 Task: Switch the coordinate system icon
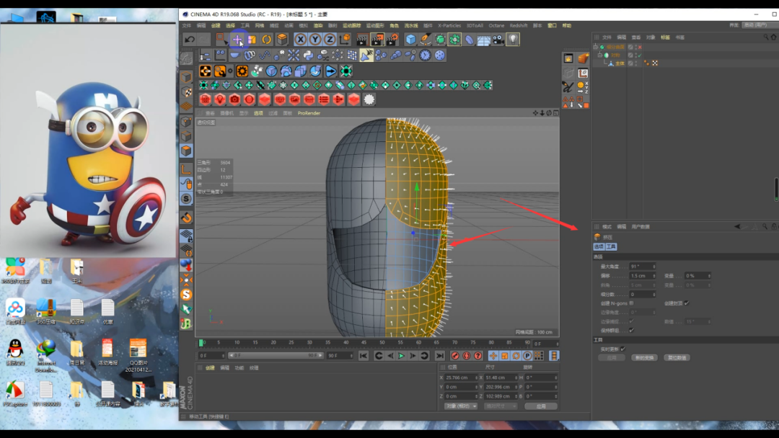coord(344,39)
